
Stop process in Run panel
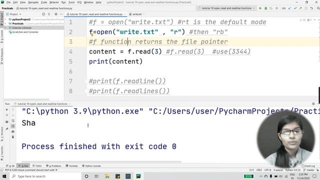click(6, 115)
